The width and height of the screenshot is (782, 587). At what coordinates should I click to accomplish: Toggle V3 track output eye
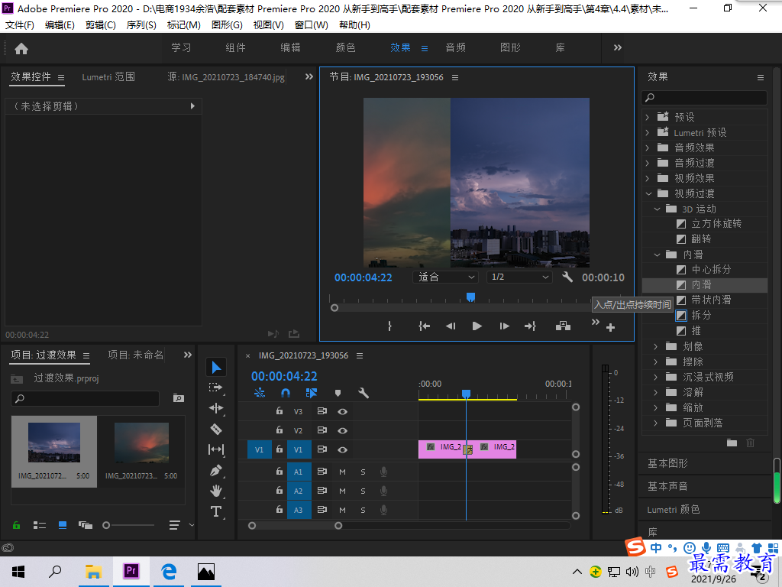[x=342, y=412]
